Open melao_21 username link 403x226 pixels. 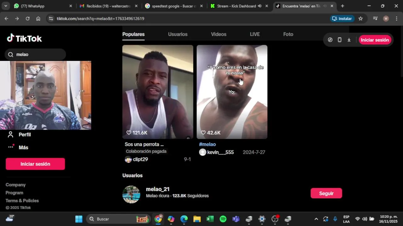click(x=158, y=189)
